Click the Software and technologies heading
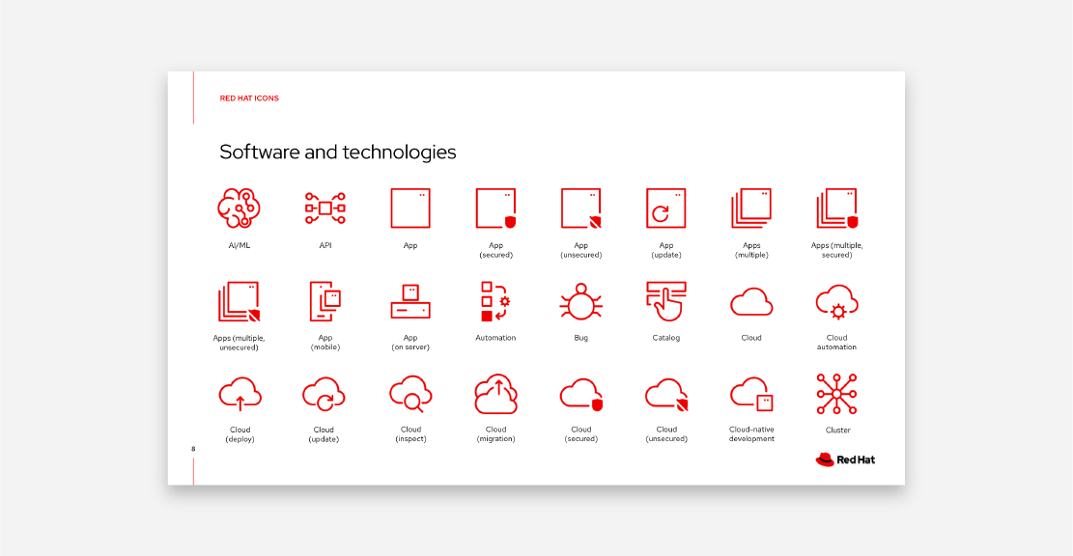Screen dimensions: 1073x556 point(337,153)
